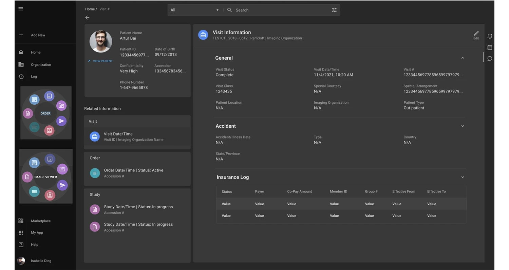The image size is (509, 270).
Task: Open the hamburger menu icon
Action: (21, 9)
